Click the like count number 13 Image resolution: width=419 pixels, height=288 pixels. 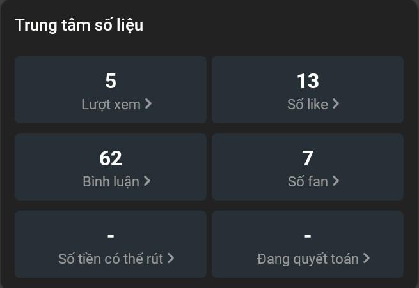(308, 81)
